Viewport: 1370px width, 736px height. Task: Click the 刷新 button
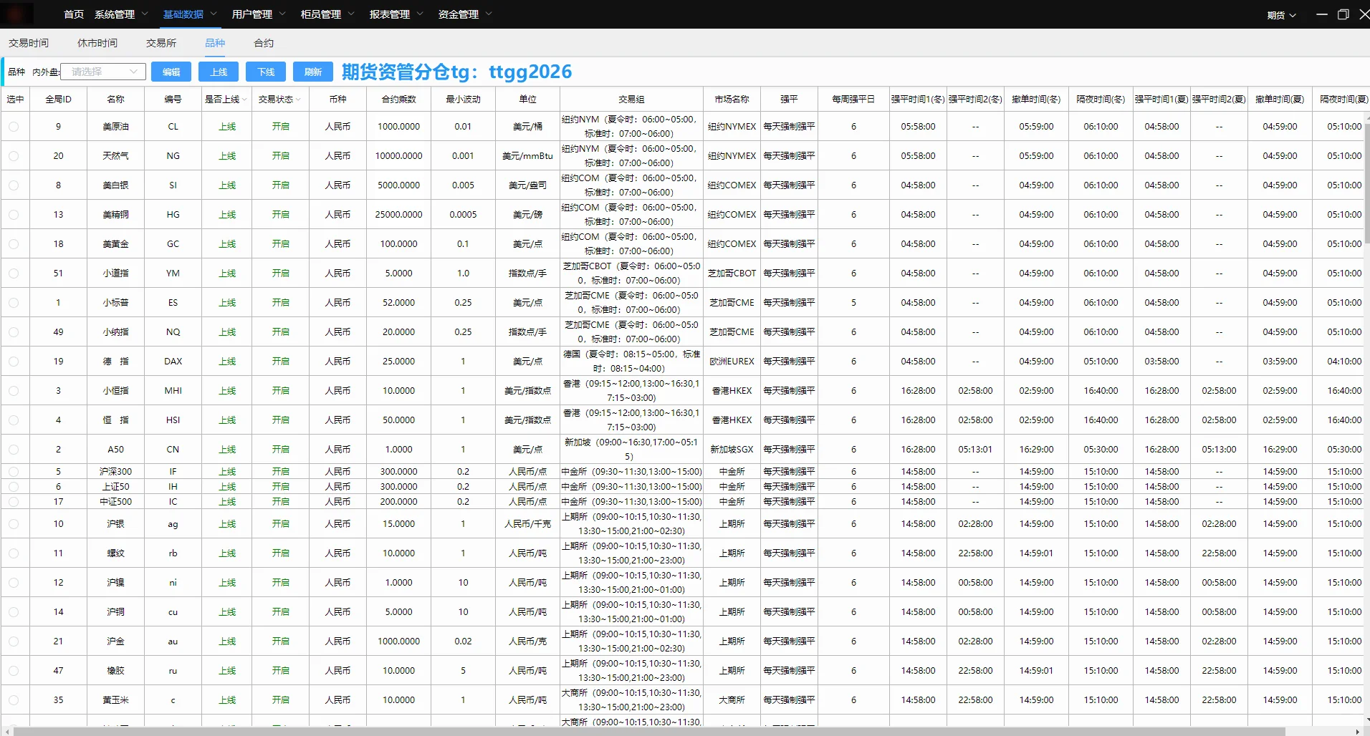coord(313,72)
